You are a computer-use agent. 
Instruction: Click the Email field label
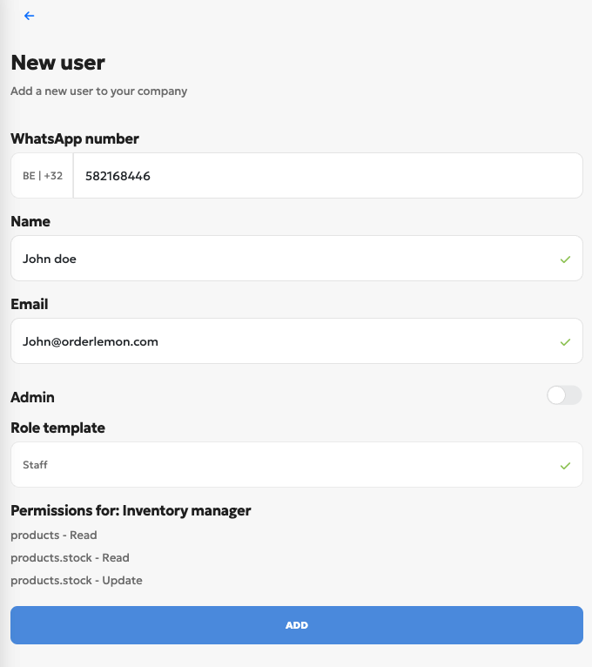click(x=30, y=305)
